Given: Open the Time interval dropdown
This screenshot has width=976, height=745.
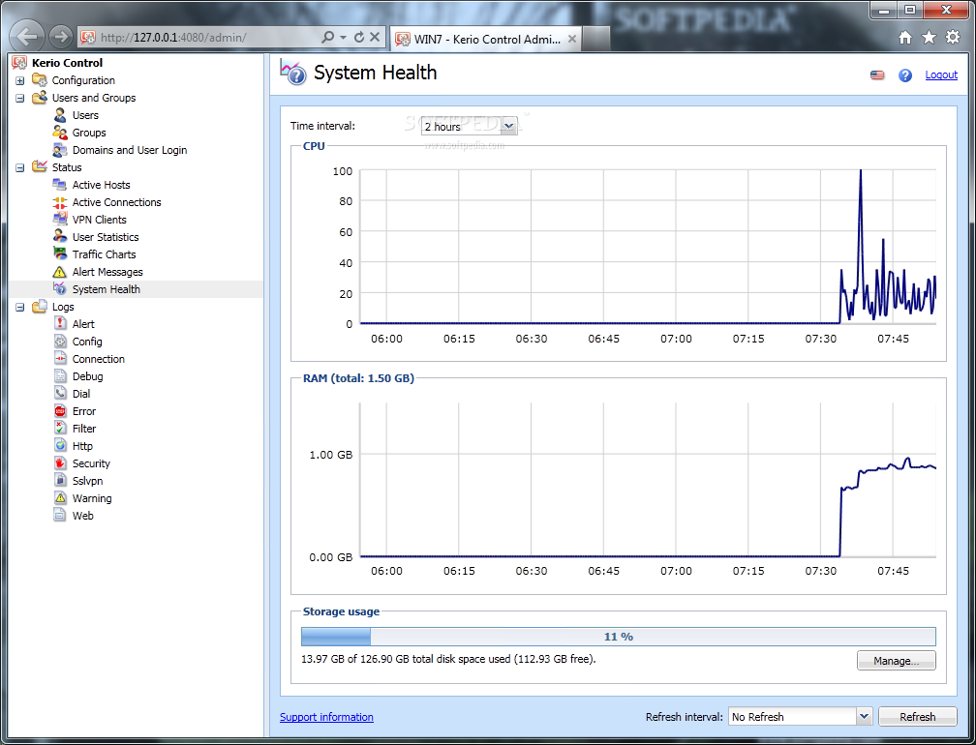Looking at the screenshot, I should point(508,126).
